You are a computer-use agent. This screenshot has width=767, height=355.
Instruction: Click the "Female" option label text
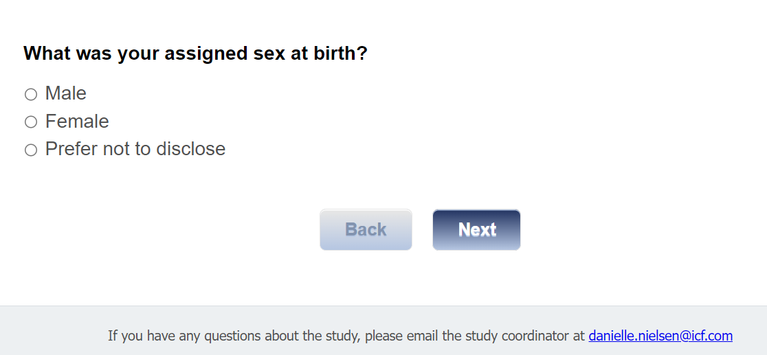click(x=77, y=122)
